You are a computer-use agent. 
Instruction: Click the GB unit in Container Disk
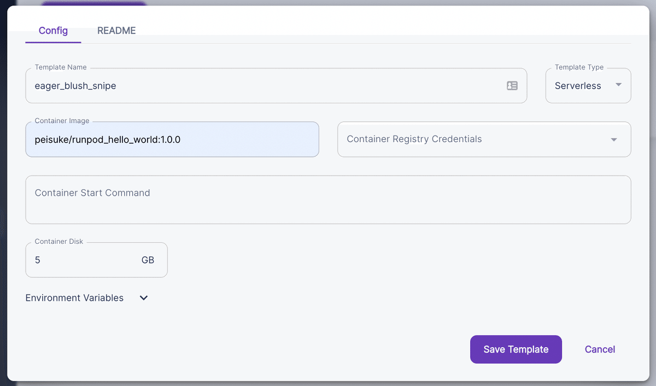(x=148, y=260)
